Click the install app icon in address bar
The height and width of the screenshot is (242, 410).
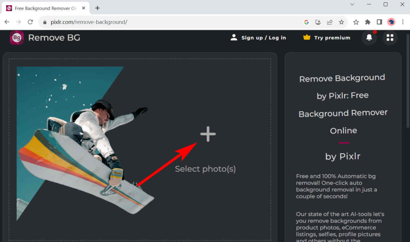click(318, 22)
